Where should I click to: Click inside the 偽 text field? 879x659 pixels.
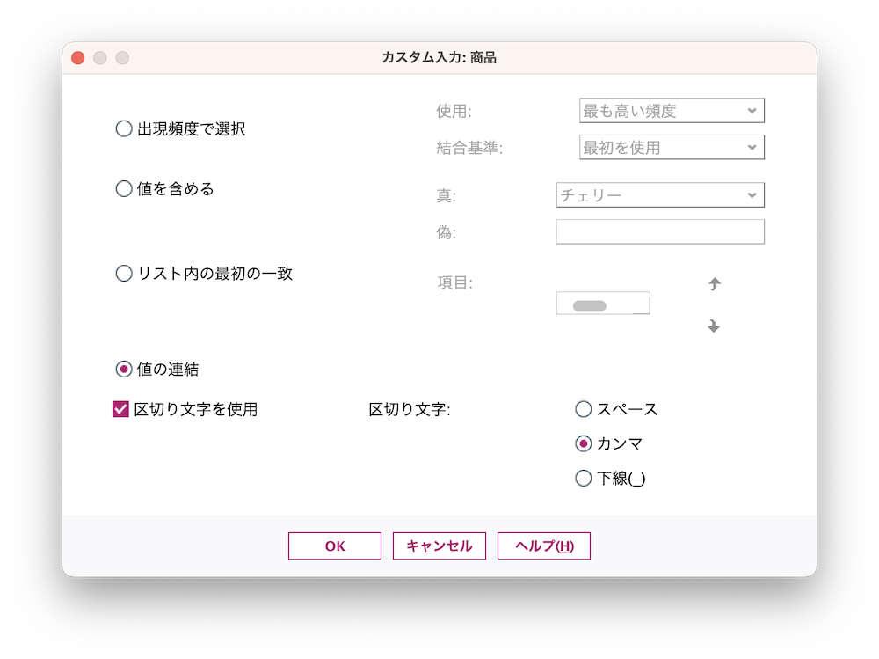pos(659,231)
